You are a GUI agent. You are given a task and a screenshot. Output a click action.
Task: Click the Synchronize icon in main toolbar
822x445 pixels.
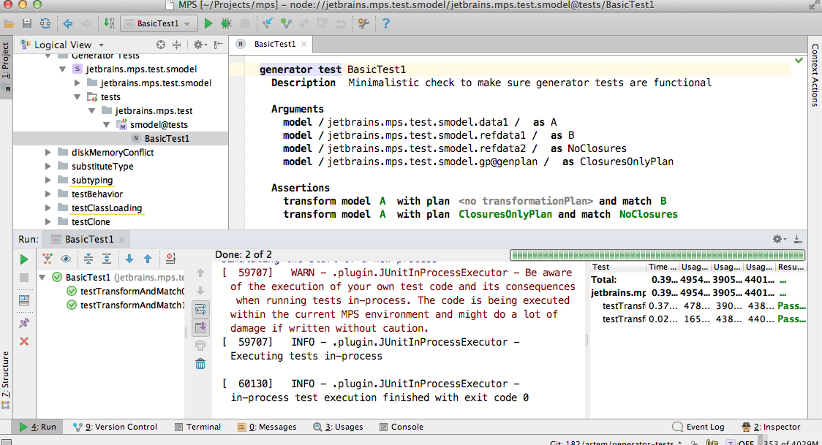click(45, 23)
